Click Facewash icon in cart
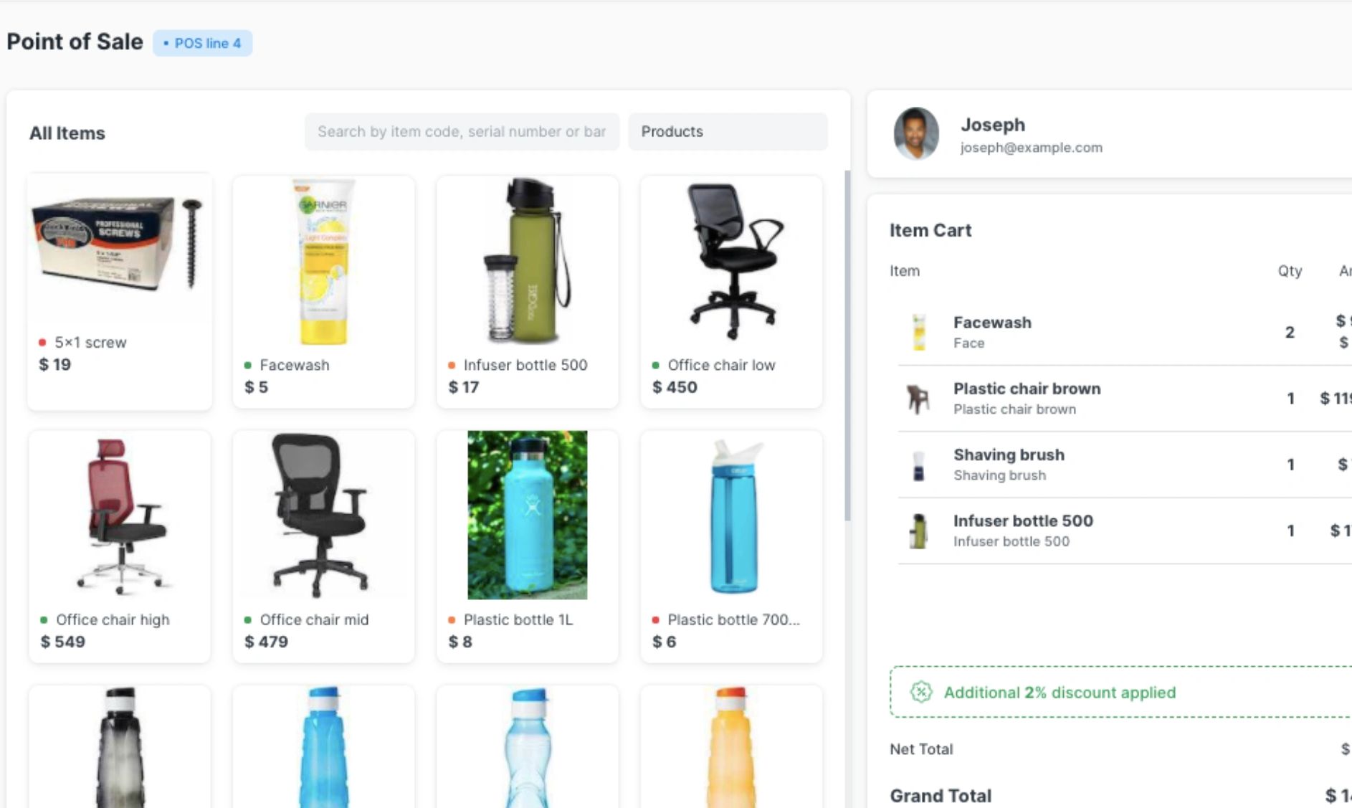 918,333
